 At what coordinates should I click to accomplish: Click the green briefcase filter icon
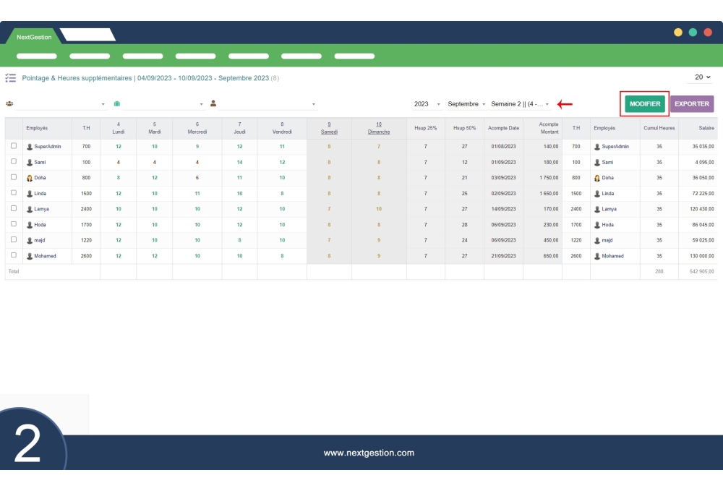pos(116,104)
